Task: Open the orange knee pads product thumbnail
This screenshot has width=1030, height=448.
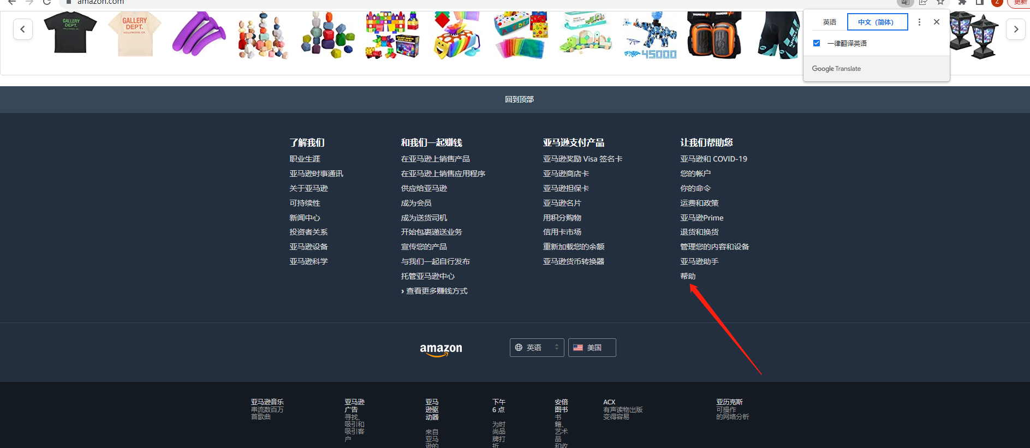Action: [x=714, y=35]
